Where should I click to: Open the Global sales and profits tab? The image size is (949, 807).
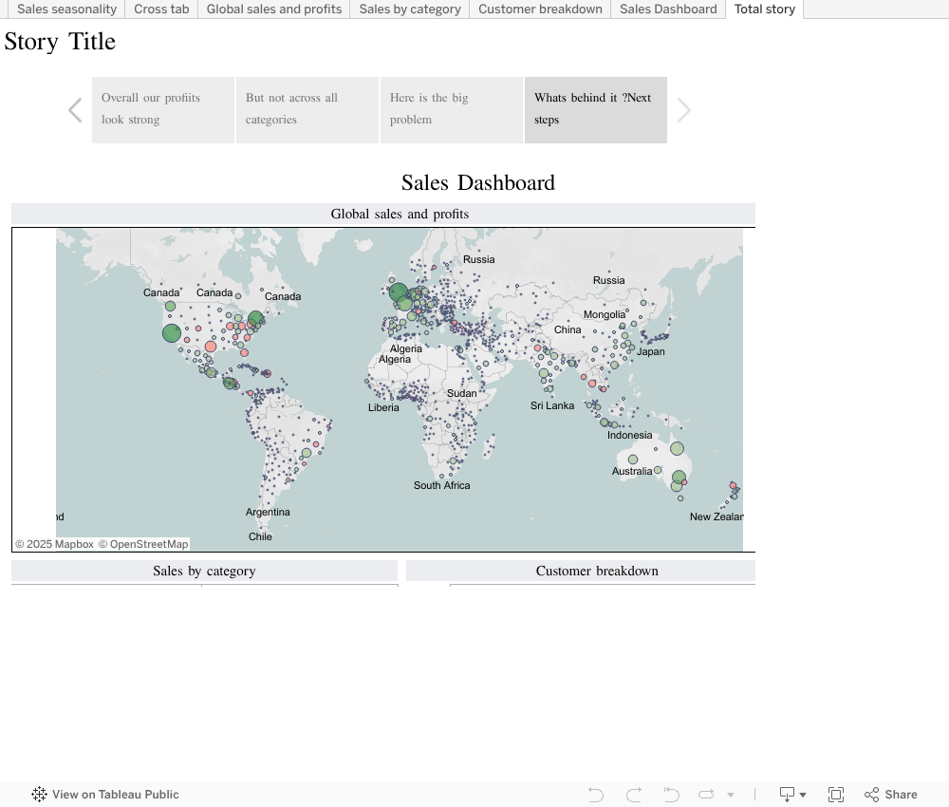[274, 9]
